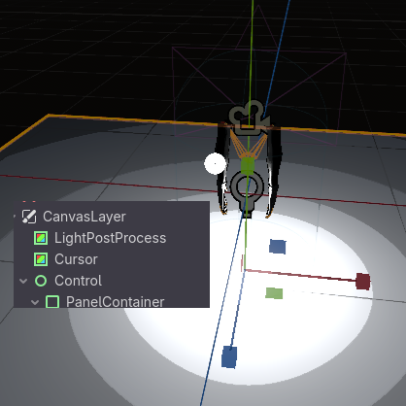
Task: Select the Cursor tree row
Action: [x=112, y=259]
